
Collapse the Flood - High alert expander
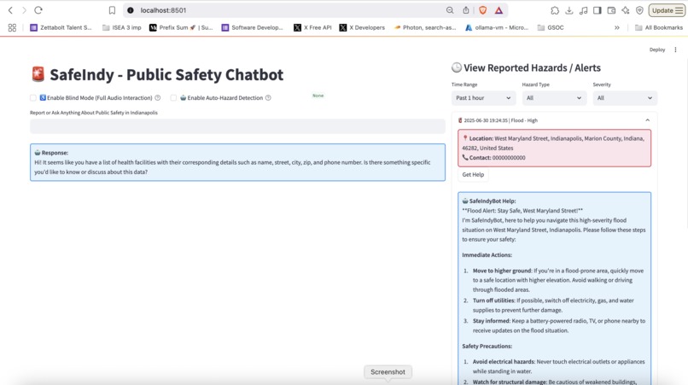(x=554, y=120)
